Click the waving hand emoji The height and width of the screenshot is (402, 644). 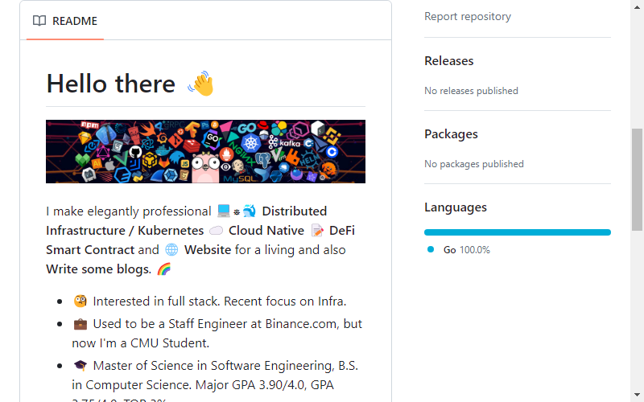(x=201, y=84)
